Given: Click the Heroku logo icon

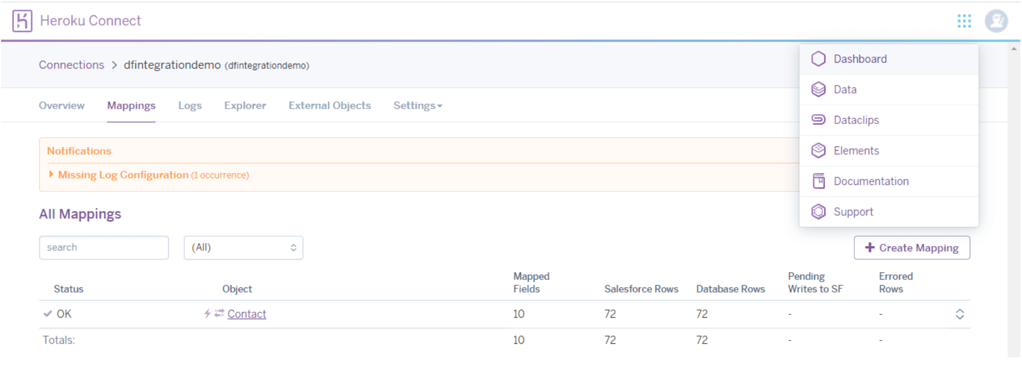Looking at the screenshot, I should [x=22, y=21].
